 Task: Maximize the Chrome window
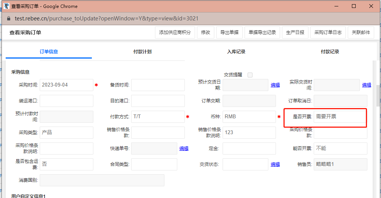click(x=354, y=6)
